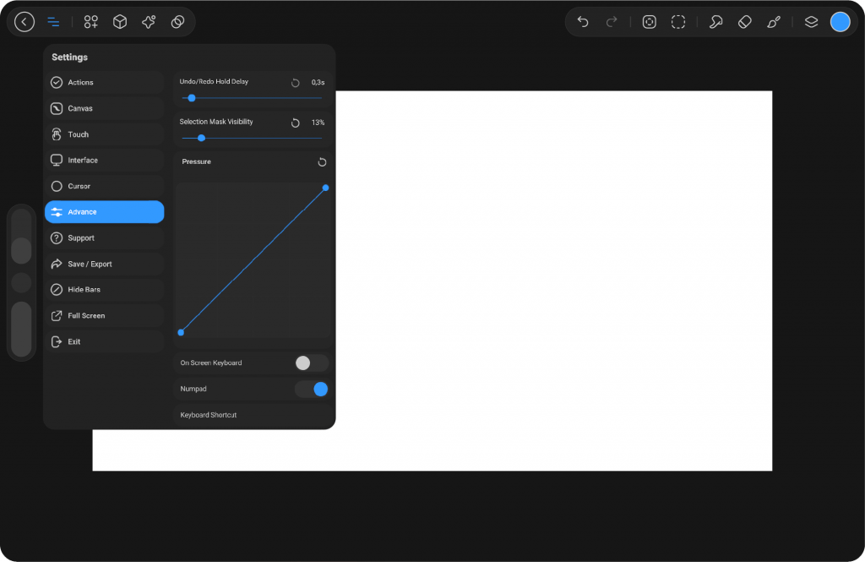
Task: Open Keyboard Shortcut settings
Action: [x=252, y=415]
